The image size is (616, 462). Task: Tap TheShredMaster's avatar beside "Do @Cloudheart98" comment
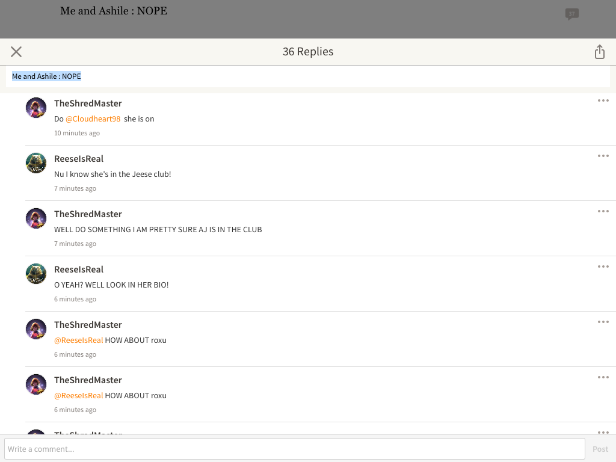(36, 108)
